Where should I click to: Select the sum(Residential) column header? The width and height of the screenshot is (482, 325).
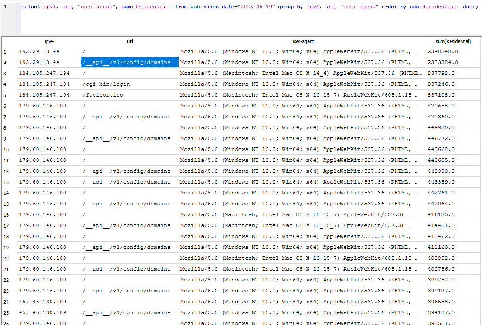click(x=453, y=41)
